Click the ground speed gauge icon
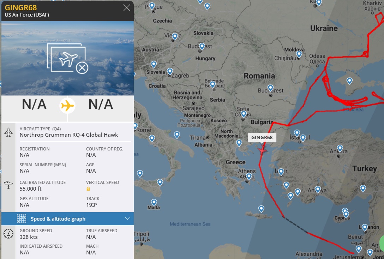384x259 pixels. [x=8, y=234]
